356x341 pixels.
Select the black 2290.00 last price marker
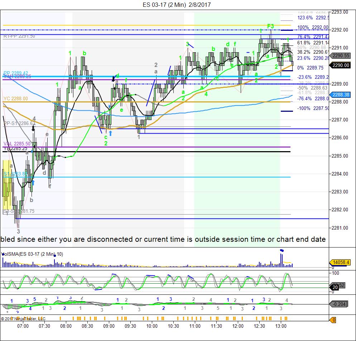point(341,66)
